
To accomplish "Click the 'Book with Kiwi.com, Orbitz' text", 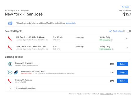I will (x=33, y=72).
